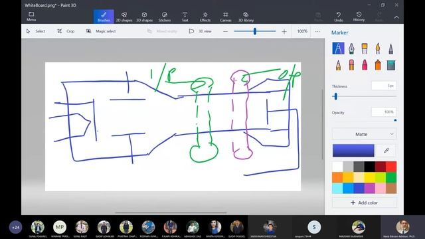Open the History panel
This screenshot has width=425, height=239.
click(359, 17)
